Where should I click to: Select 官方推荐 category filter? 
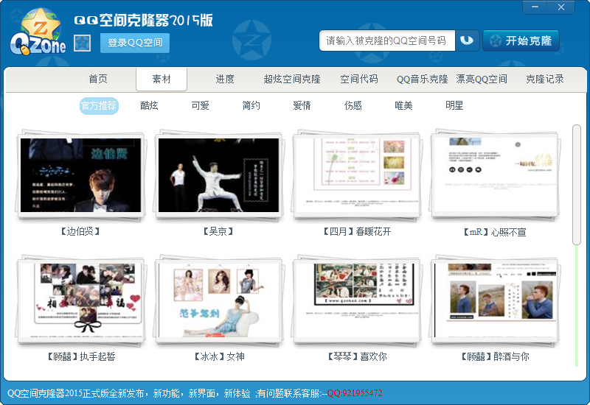tap(99, 105)
